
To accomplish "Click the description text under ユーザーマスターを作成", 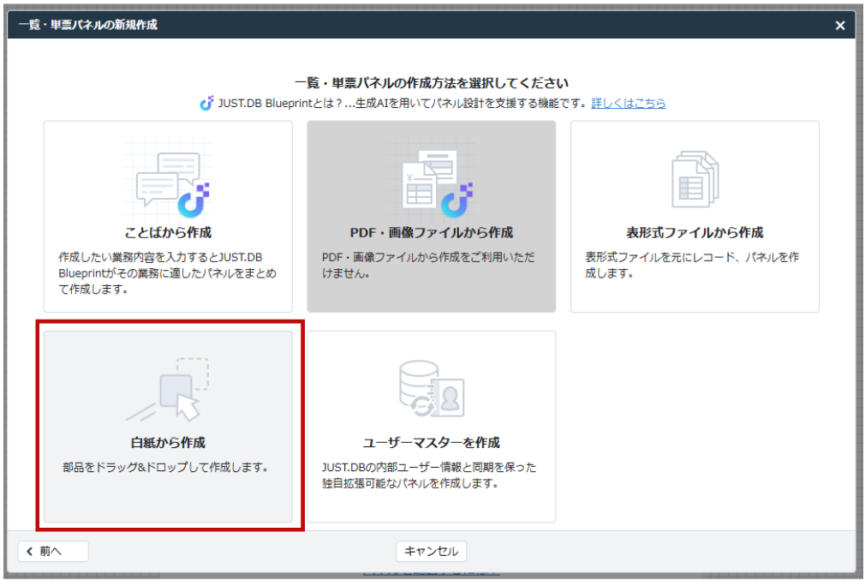I will (x=430, y=475).
